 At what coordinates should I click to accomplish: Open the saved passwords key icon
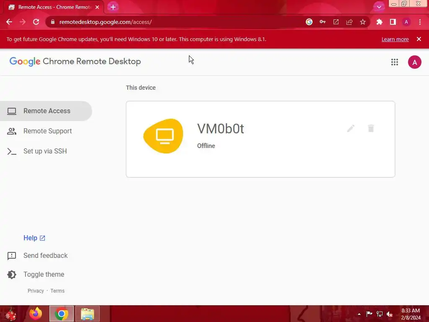pyautogui.click(x=323, y=22)
